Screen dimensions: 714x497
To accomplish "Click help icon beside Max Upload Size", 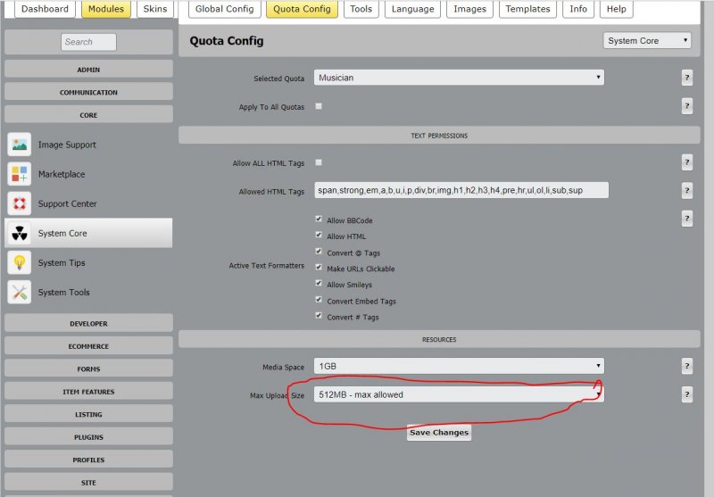I will pyautogui.click(x=687, y=394).
